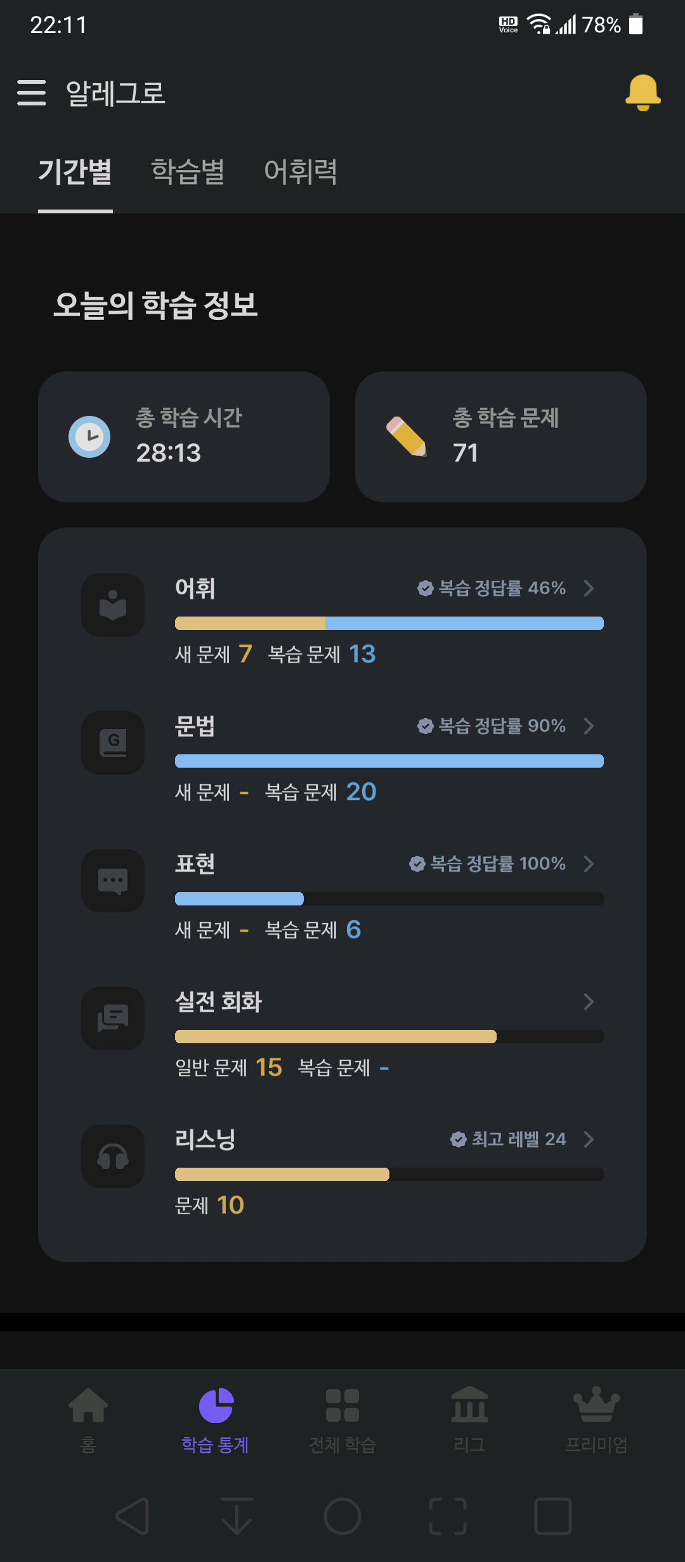This screenshot has height=1562, width=685.
Task: Tap 복습 정답률 100% link for 표현
Action: pyautogui.click(x=488, y=864)
